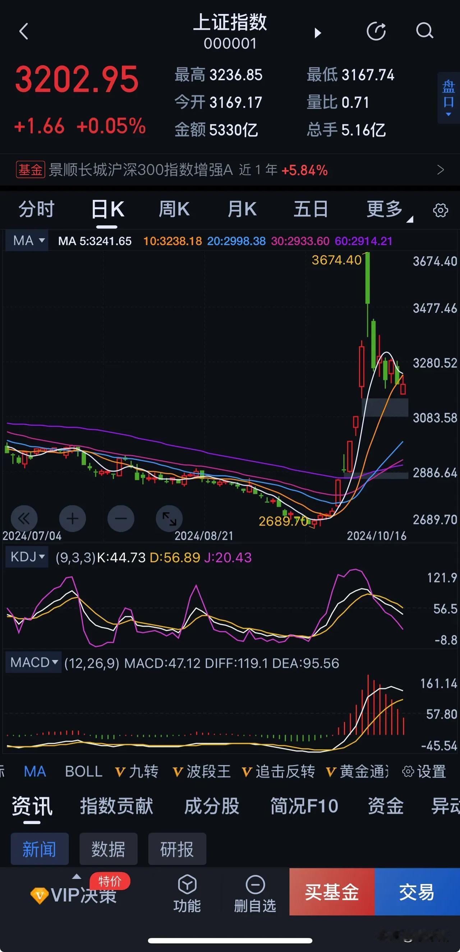Select V 波段王 indicator

pyautogui.click(x=202, y=772)
